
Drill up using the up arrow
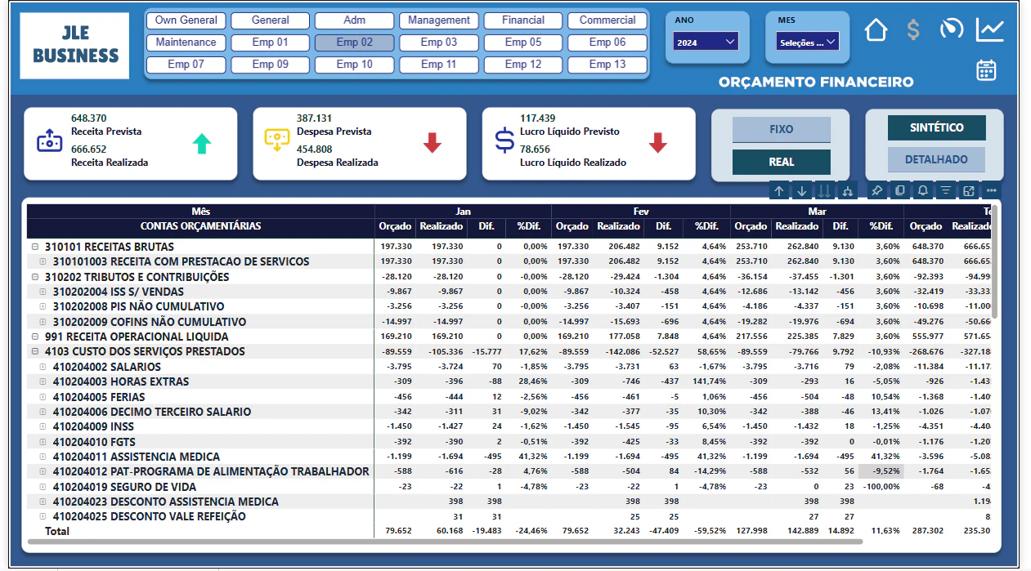click(779, 190)
